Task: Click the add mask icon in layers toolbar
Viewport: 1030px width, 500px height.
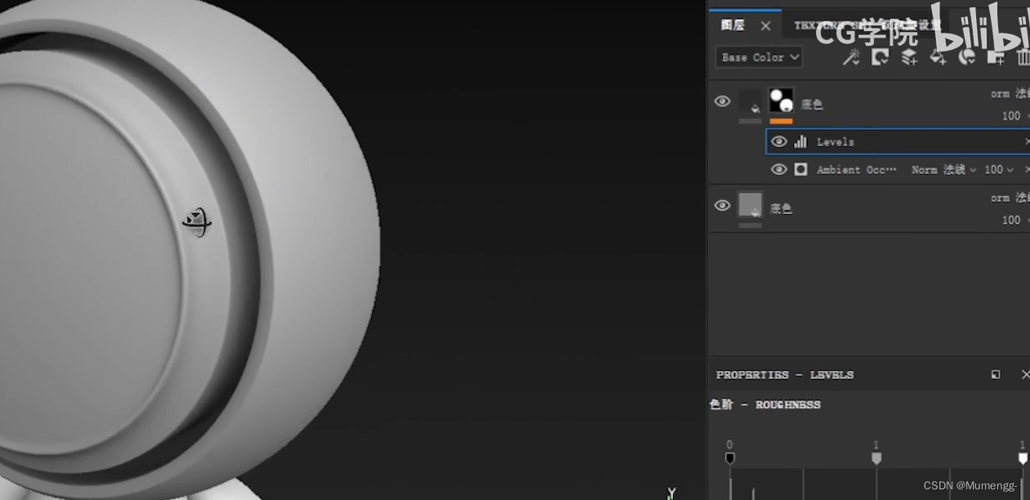Action: coord(880,57)
